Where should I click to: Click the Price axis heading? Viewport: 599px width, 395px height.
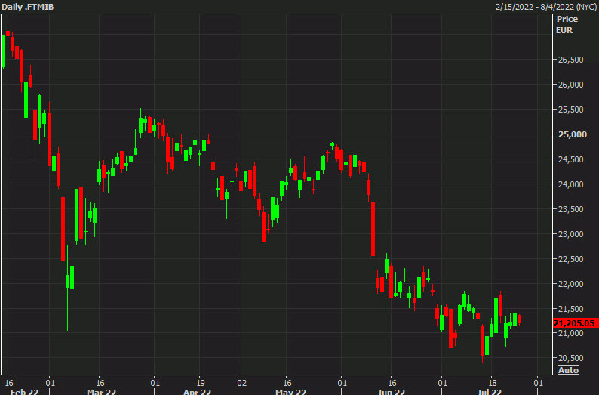click(x=567, y=19)
